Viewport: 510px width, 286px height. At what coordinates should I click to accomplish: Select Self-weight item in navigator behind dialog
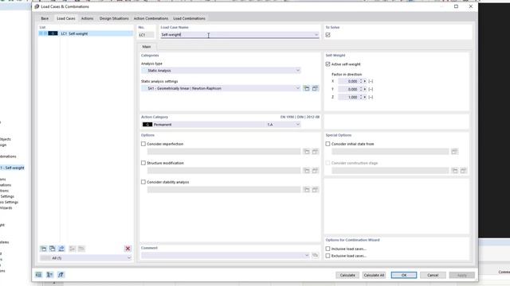[13, 168]
